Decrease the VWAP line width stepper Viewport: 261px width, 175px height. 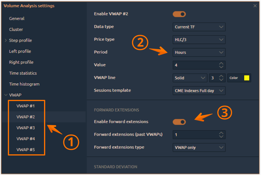221,80
